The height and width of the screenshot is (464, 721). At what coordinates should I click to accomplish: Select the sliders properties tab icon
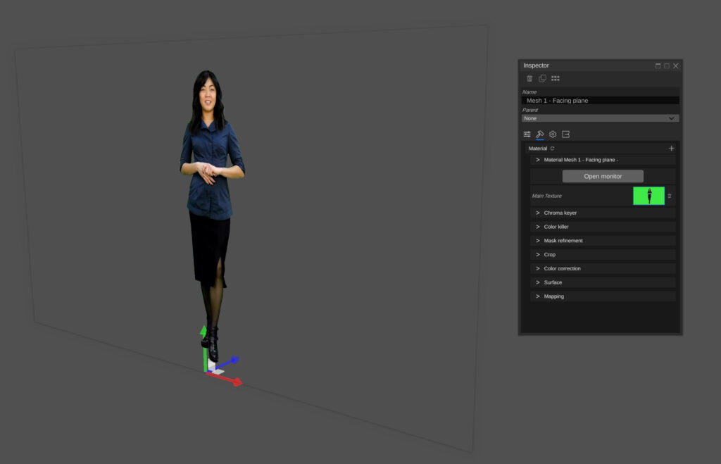tap(527, 134)
